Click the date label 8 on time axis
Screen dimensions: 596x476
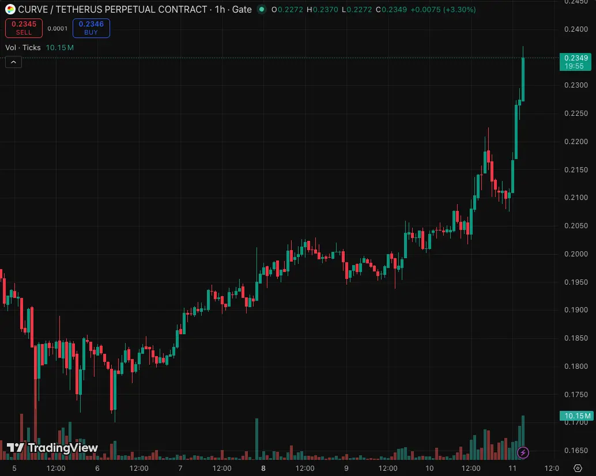263,468
